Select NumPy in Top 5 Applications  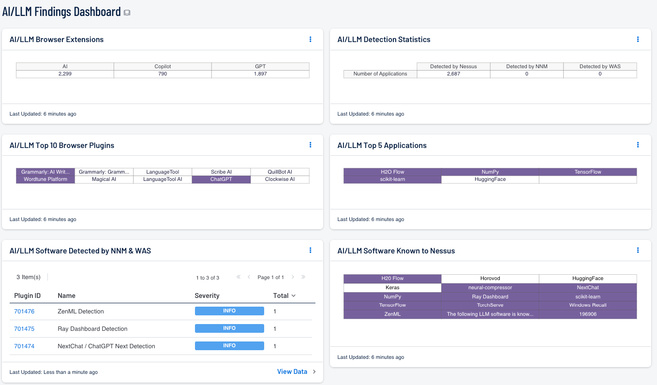pyautogui.click(x=490, y=172)
